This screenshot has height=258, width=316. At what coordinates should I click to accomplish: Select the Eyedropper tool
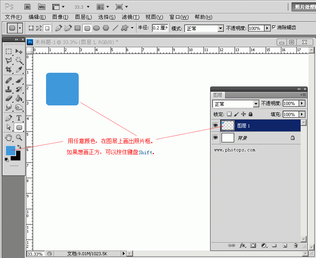tap(19, 70)
